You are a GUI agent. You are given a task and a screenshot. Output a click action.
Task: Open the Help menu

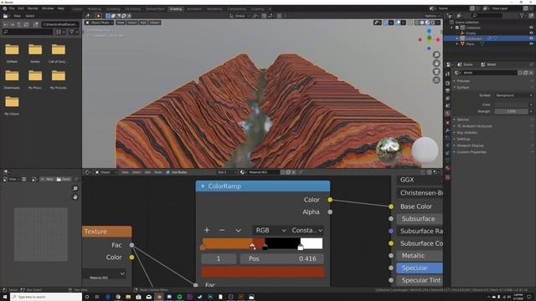pos(61,8)
